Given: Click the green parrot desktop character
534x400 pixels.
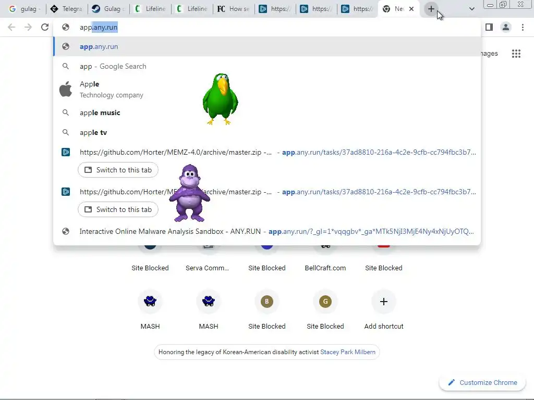Looking at the screenshot, I should click(x=221, y=99).
